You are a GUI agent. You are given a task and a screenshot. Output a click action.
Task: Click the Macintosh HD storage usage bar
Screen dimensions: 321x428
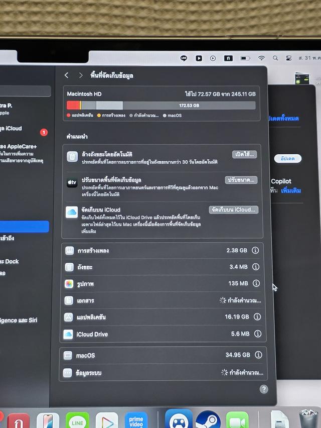(161, 105)
